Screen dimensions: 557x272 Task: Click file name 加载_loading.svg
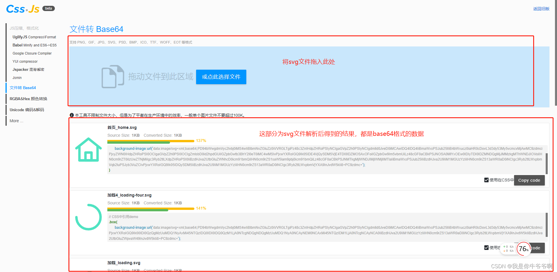pos(124,263)
